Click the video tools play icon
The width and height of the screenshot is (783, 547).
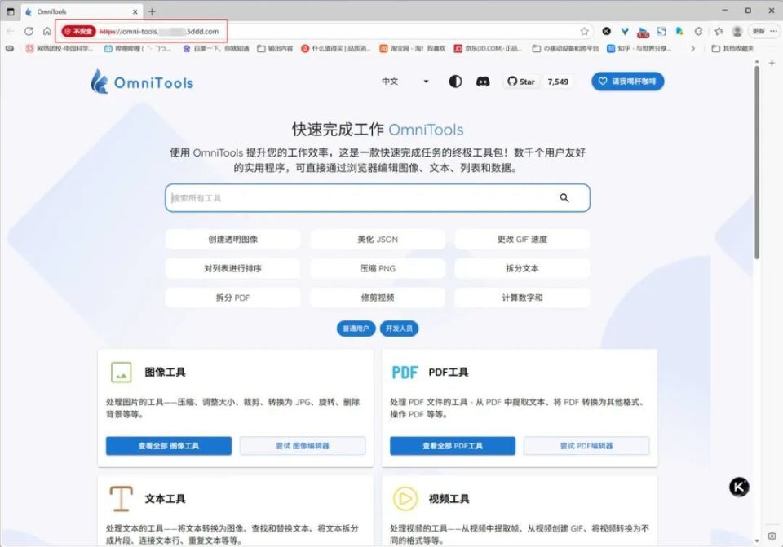(405, 498)
